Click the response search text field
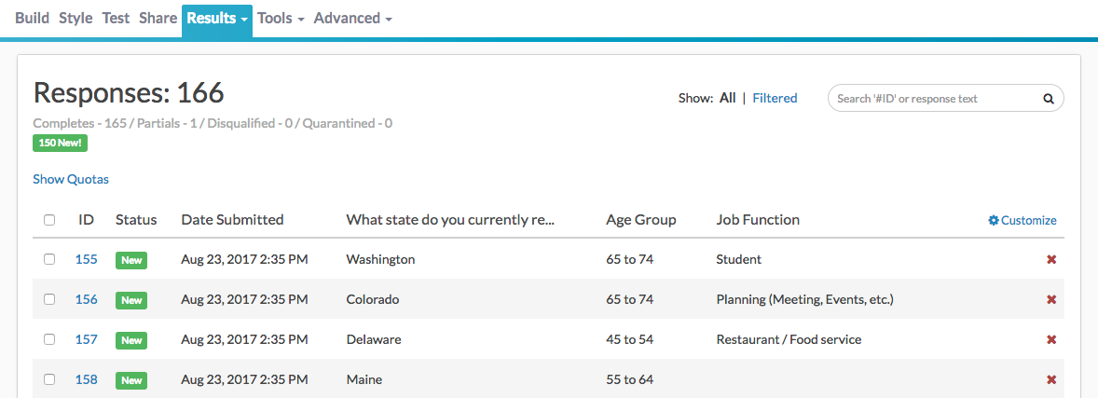This screenshot has width=1098, height=398. point(932,98)
